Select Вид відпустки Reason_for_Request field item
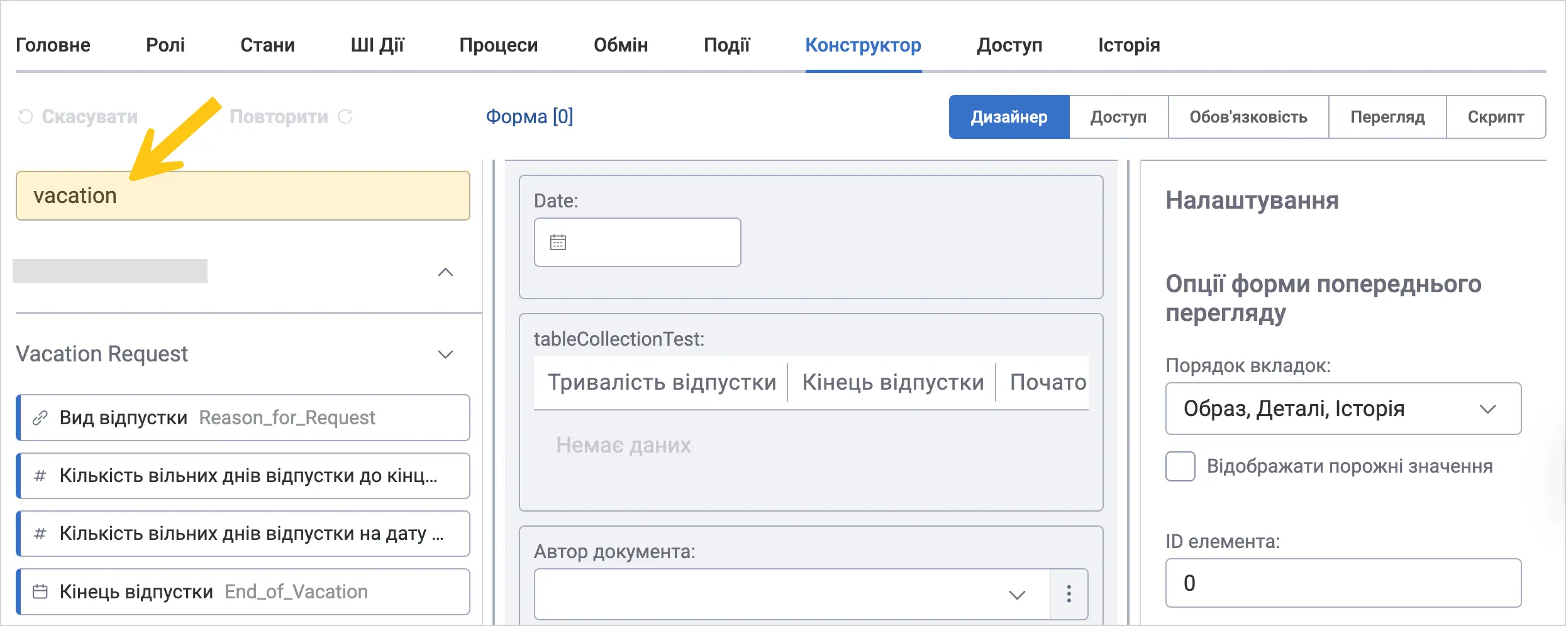The image size is (1566, 626). coord(243,418)
